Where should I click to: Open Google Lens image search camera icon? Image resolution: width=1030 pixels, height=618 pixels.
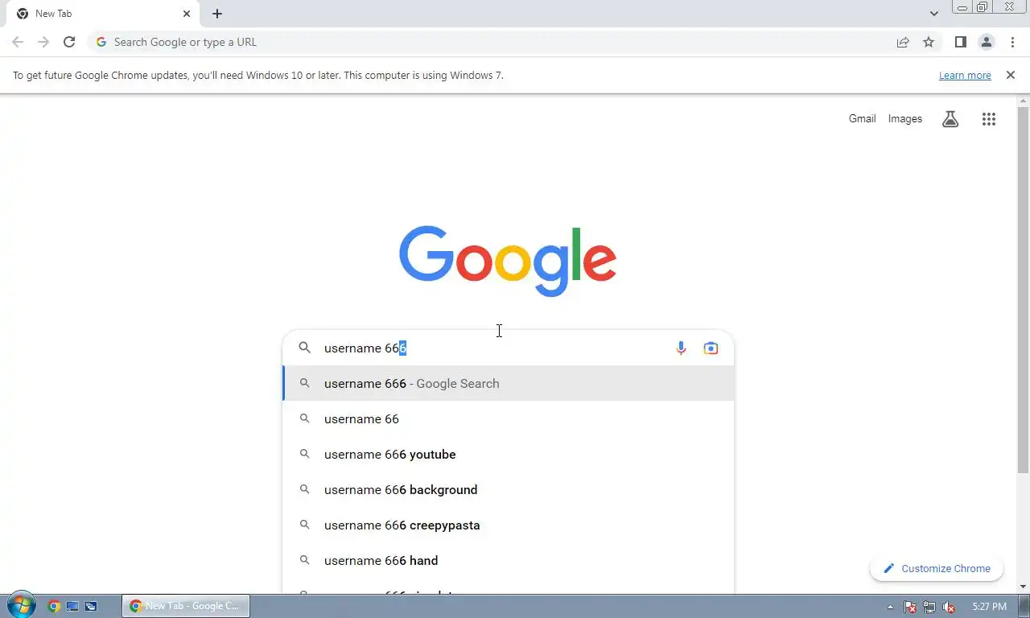[711, 348]
